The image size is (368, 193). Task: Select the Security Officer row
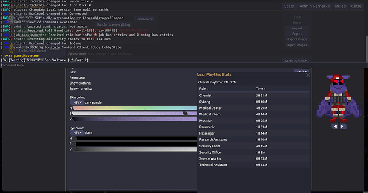[x=254, y=152]
